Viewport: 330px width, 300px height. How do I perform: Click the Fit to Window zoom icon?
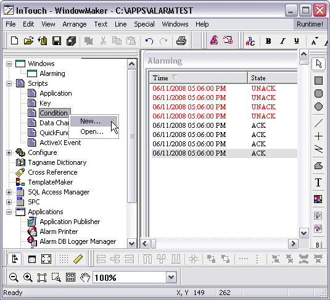pyautogui.click(x=42, y=278)
